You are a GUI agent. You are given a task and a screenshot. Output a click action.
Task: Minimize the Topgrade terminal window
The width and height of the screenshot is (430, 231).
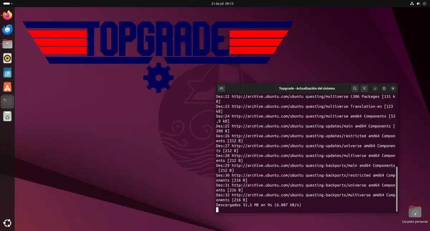tap(375, 88)
